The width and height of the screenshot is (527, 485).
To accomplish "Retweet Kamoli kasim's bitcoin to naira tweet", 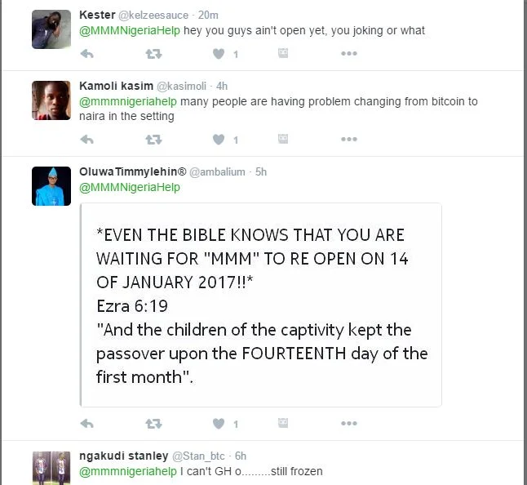I will click(x=153, y=140).
